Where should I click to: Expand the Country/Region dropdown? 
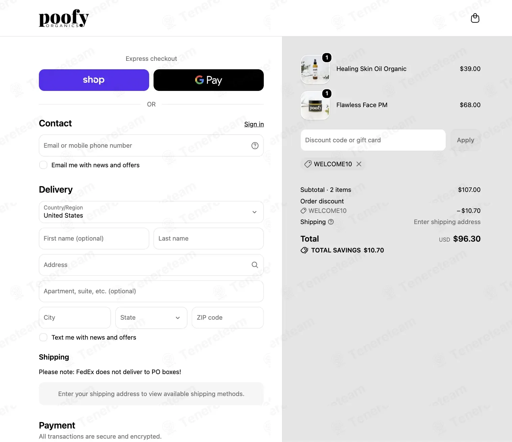click(x=151, y=212)
